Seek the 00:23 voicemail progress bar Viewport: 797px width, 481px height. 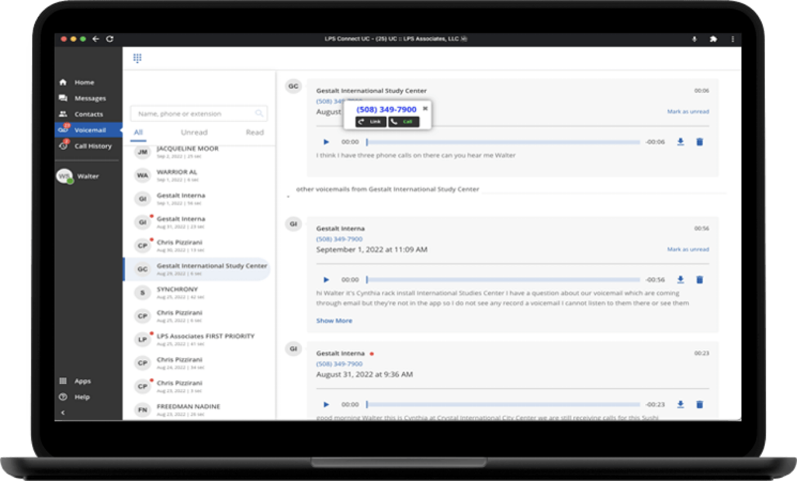[x=503, y=404]
